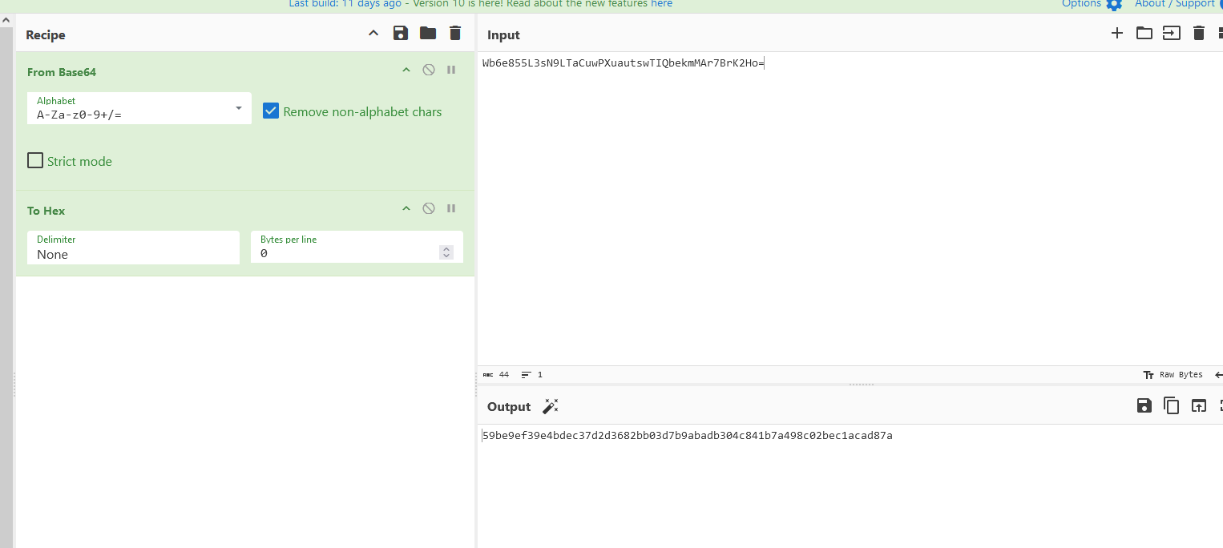Click the To Hex operation title
Viewport: 1223px width, 548px height.
46,211
